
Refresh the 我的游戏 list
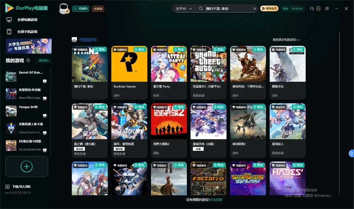[x=28, y=60]
